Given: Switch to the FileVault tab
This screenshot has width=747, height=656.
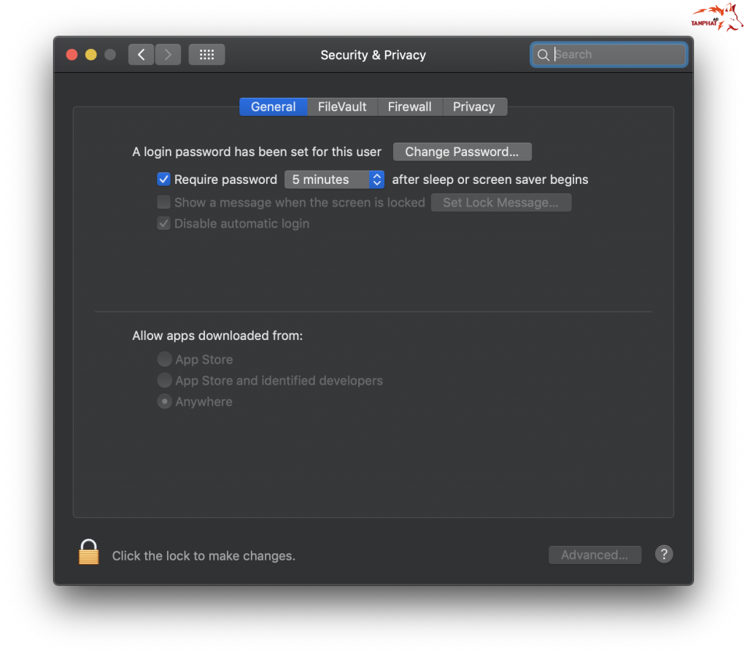Looking at the screenshot, I should pyautogui.click(x=342, y=107).
